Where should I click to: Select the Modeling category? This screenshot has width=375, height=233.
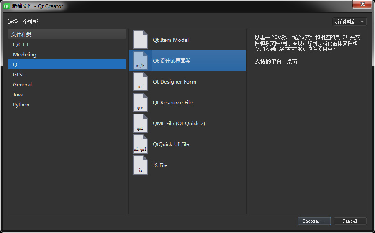[x=67, y=54]
